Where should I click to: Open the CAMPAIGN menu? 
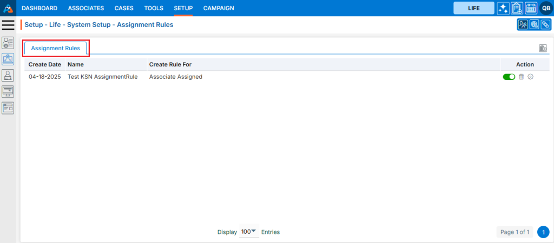pos(219,8)
